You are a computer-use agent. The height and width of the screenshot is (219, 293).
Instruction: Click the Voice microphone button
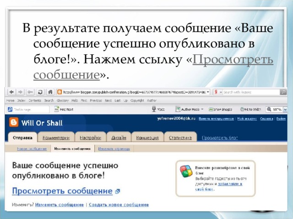(x=158, y=109)
